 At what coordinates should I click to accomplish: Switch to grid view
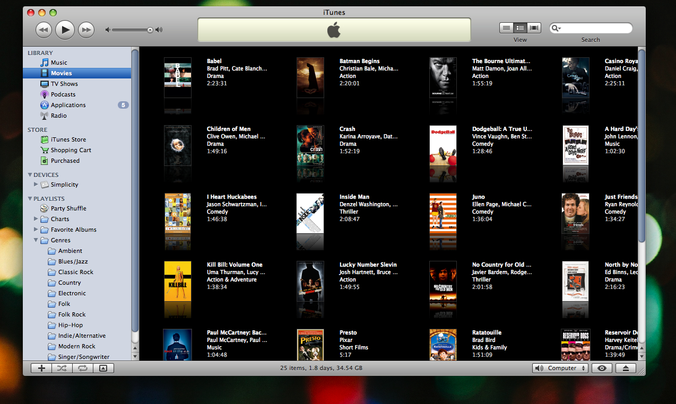click(x=520, y=28)
